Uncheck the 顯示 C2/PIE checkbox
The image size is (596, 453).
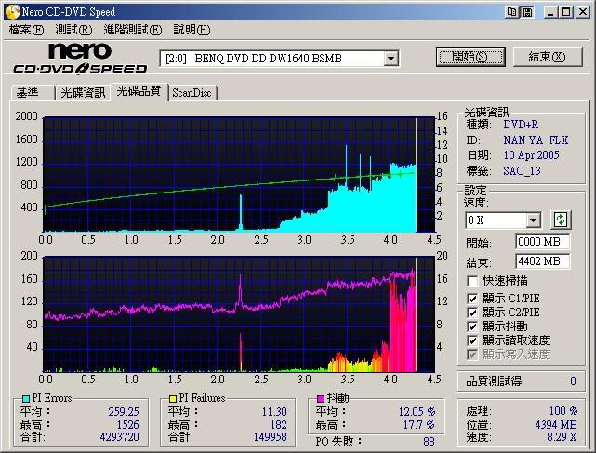coord(472,313)
